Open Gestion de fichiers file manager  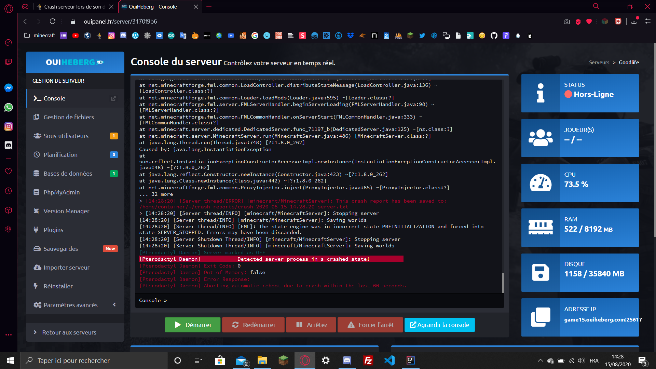68,117
